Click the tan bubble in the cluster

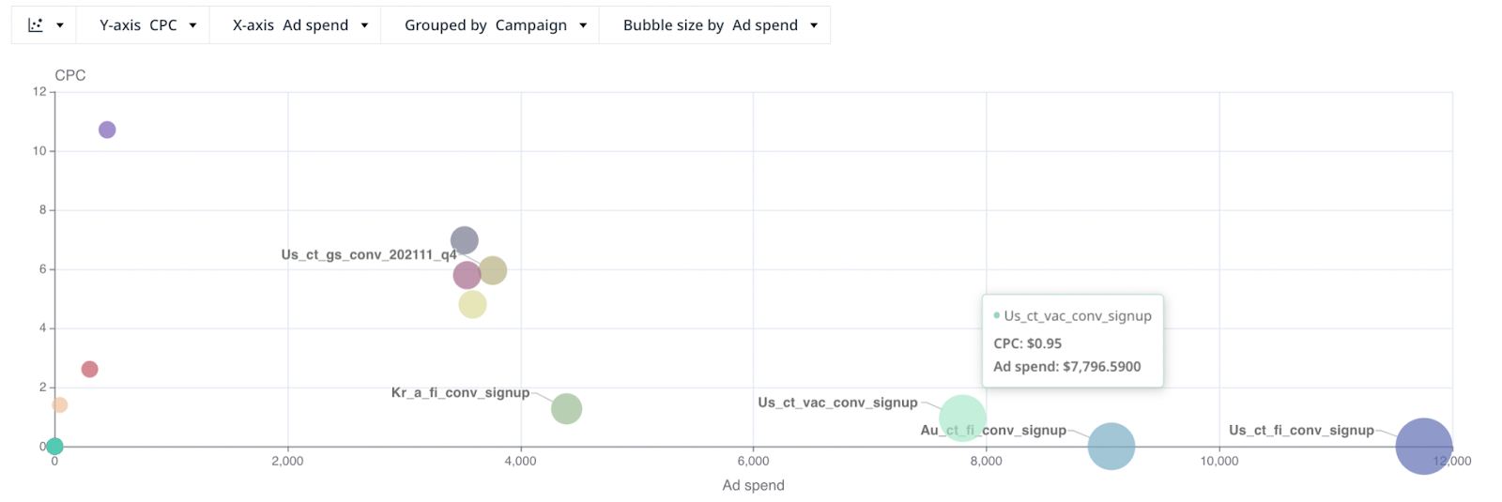(495, 270)
